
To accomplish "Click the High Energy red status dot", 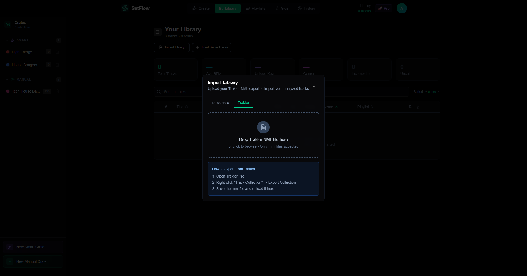I will coord(8,52).
